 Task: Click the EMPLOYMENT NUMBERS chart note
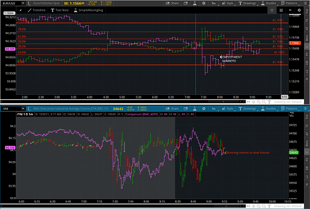(x=232, y=59)
